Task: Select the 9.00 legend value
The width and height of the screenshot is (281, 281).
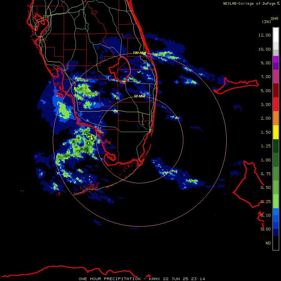Action: (266, 63)
